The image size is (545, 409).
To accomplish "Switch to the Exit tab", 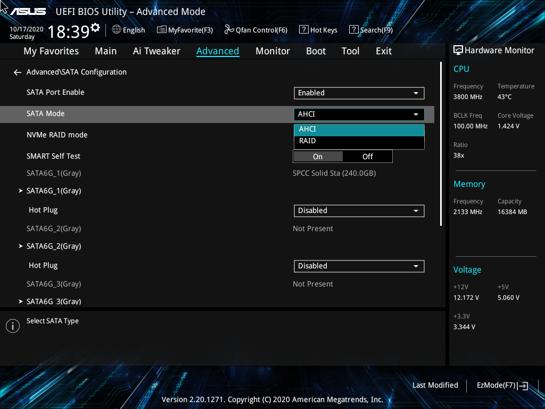I will click(384, 51).
